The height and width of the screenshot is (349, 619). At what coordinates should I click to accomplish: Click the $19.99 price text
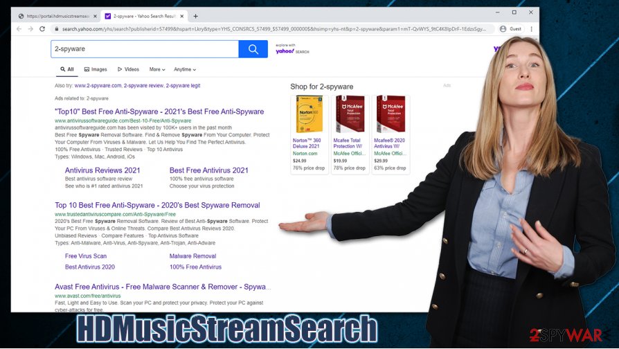340,161
